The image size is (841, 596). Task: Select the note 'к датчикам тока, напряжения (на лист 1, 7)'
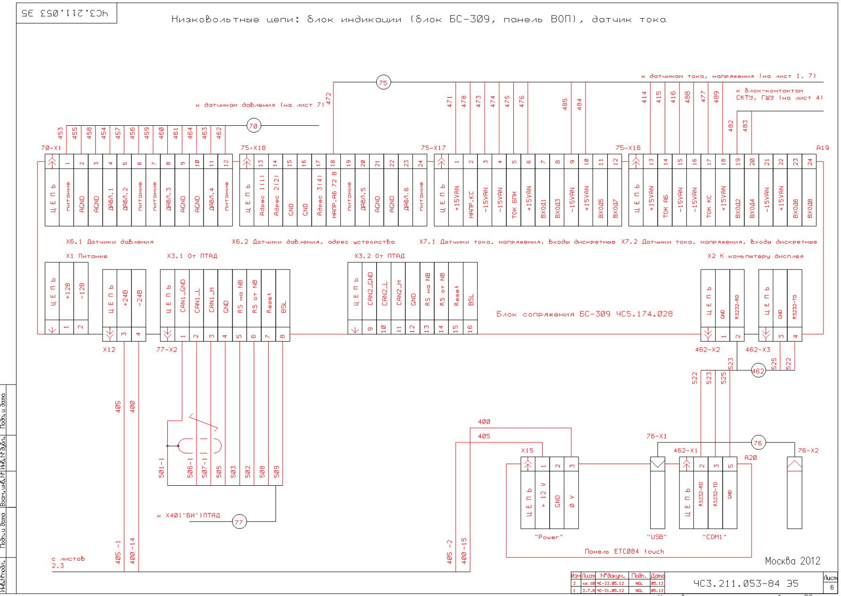click(x=728, y=76)
